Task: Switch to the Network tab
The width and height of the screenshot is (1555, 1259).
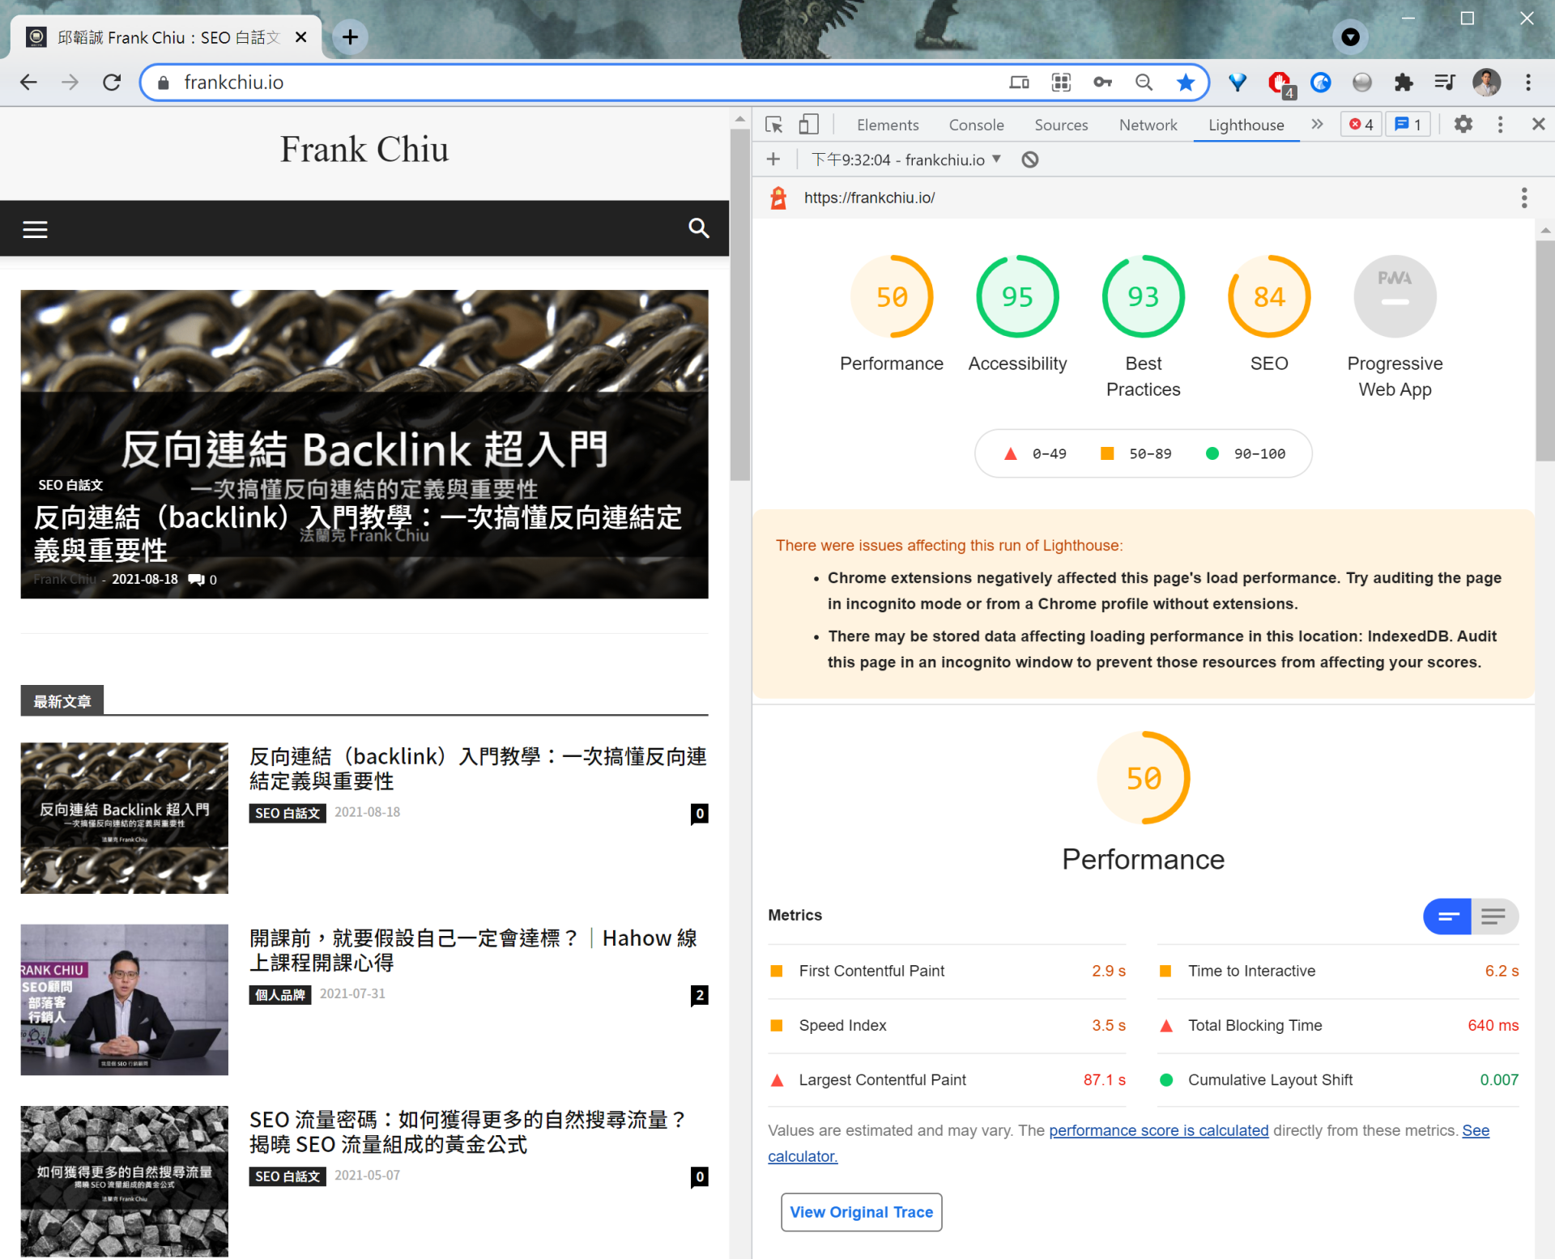Action: pos(1148,125)
